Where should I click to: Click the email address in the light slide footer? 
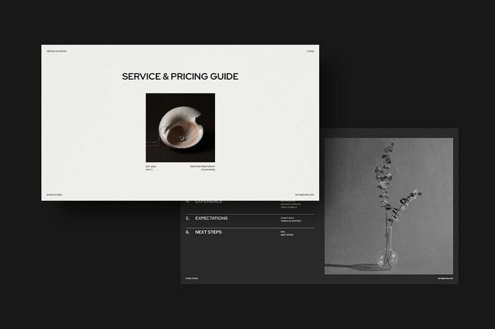point(305,195)
